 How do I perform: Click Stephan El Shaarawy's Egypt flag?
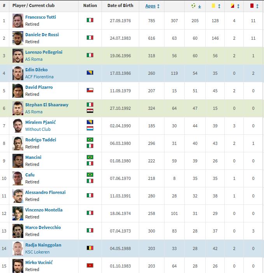click(x=90, y=111)
